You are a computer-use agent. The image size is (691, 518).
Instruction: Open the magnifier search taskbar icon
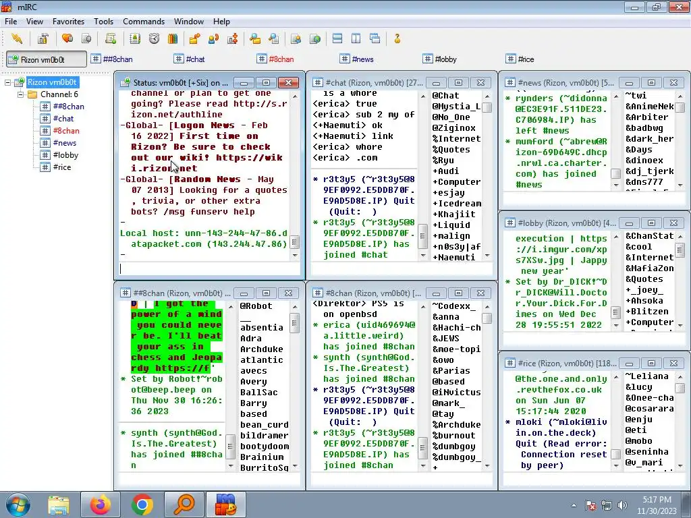[184, 505]
